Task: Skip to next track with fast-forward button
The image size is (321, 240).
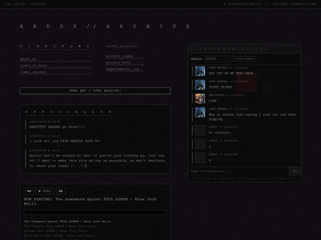Action: coord(61,191)
